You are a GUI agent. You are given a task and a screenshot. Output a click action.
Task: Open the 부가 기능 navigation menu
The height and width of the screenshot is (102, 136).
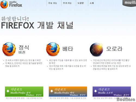tap(67, 3)
